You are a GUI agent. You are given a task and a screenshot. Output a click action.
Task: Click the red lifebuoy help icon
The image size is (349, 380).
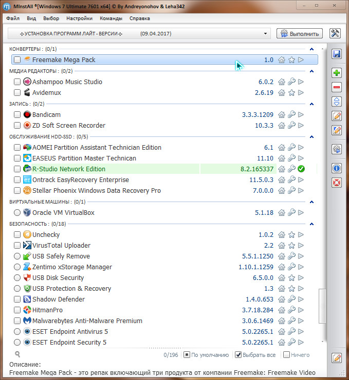point(337,183)
